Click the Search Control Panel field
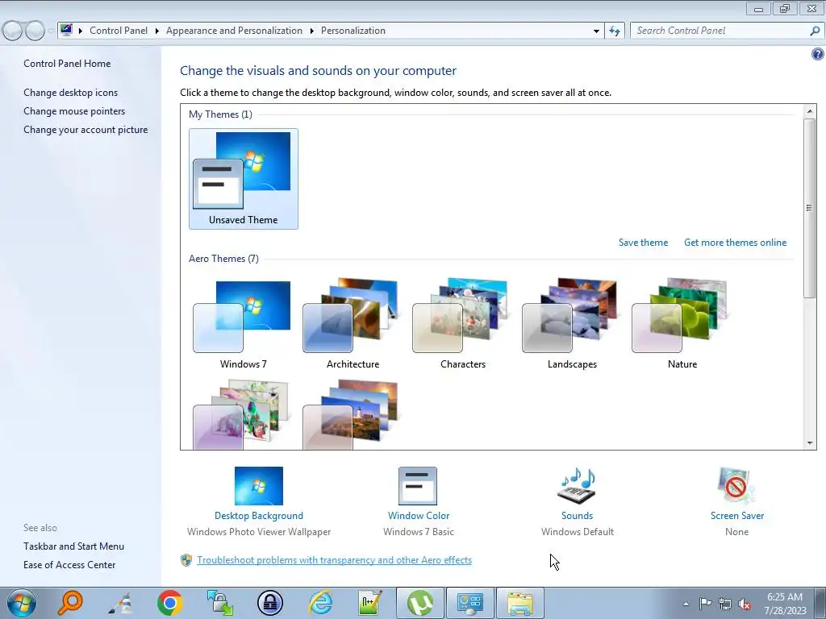This screenshot has height=619, width=826. coord(719,31)
